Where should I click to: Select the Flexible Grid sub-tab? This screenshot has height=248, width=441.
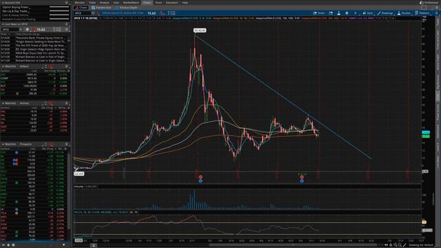click(101, 8)
